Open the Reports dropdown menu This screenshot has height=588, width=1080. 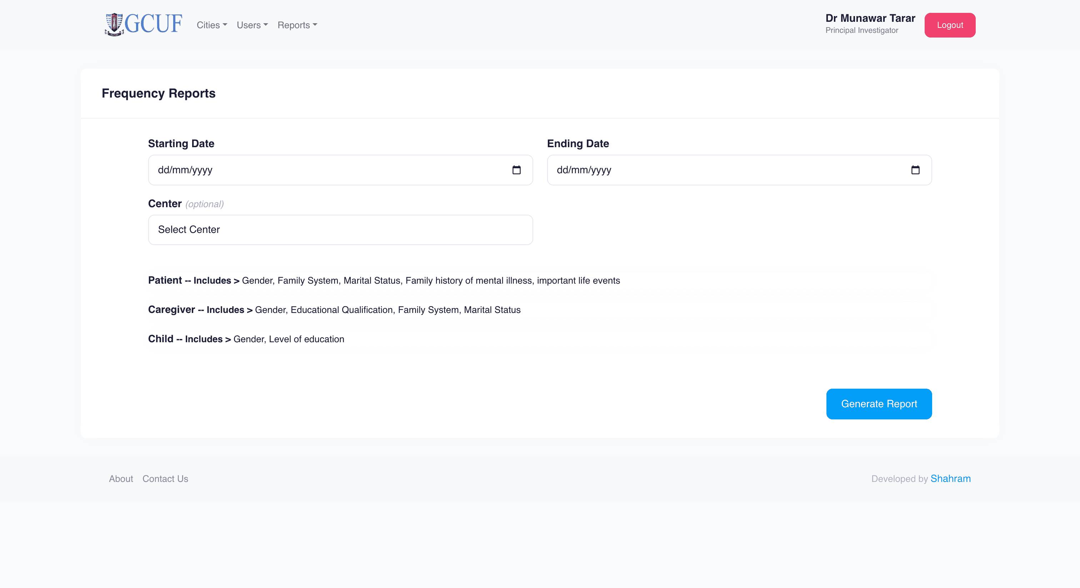click(x=297, y=25)
